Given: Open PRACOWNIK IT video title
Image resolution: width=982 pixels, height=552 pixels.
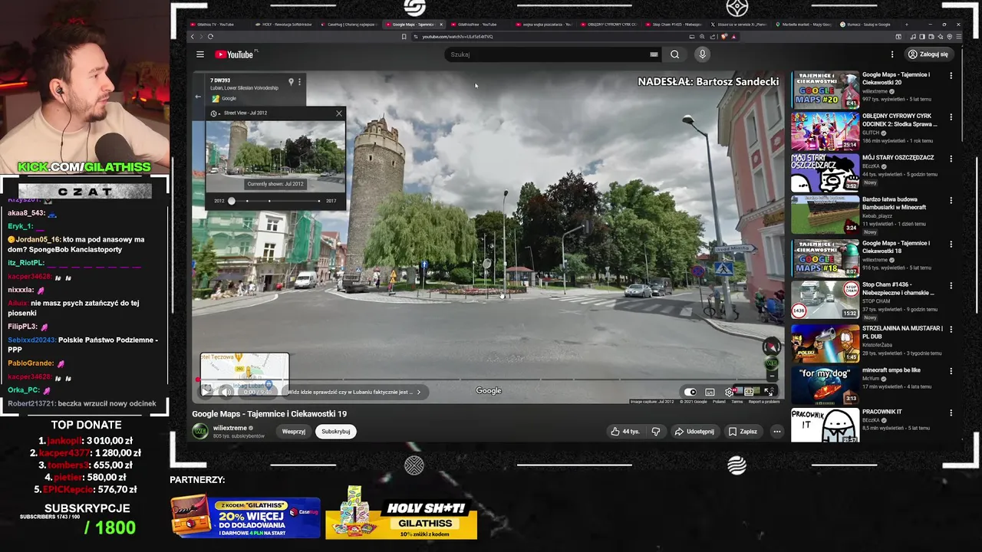Looking at the screenshot, I should point(882,412).
